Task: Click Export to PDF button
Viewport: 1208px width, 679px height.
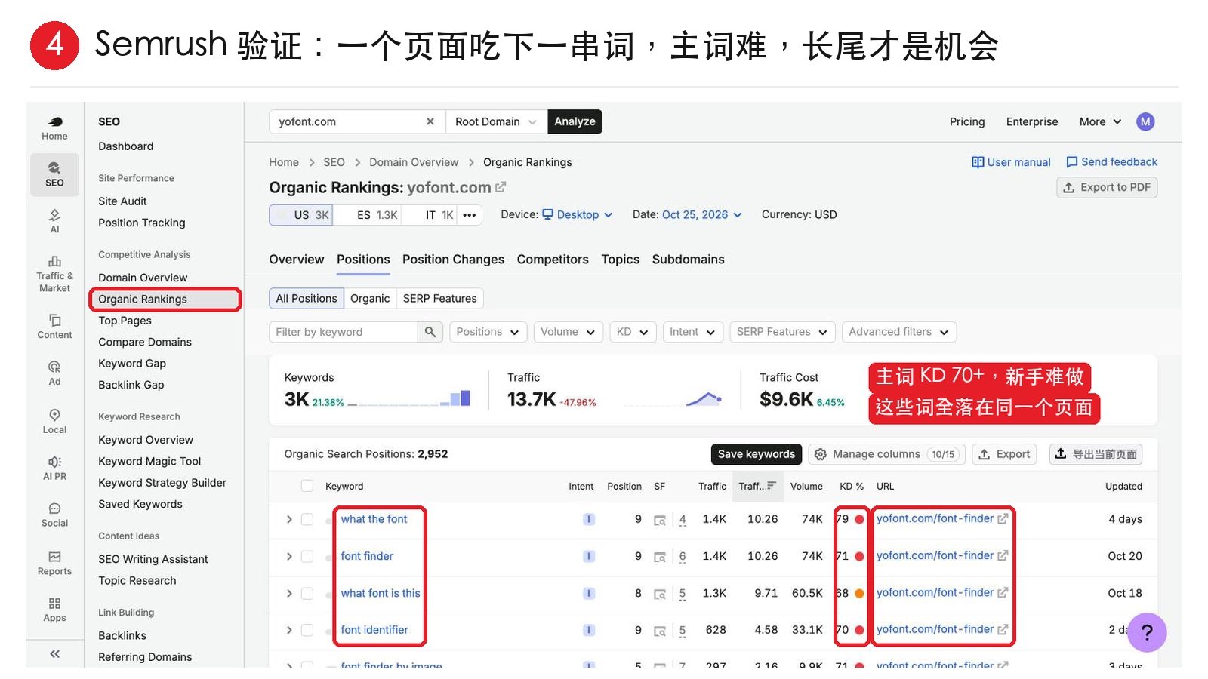Action: [1107, 188]
